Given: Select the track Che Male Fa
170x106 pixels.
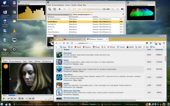Looking at the screenshot, I should coord(85,24).
